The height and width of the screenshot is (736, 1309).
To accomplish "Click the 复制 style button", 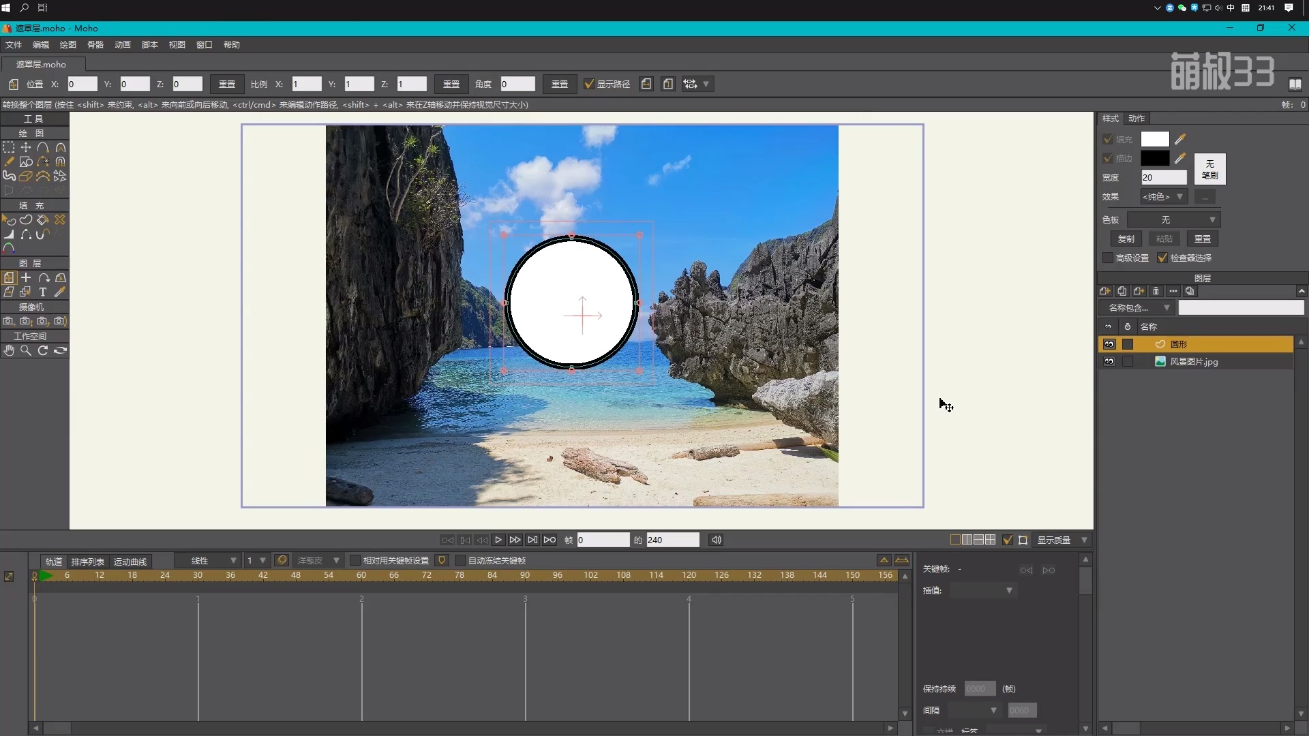I will (1126, 239).
